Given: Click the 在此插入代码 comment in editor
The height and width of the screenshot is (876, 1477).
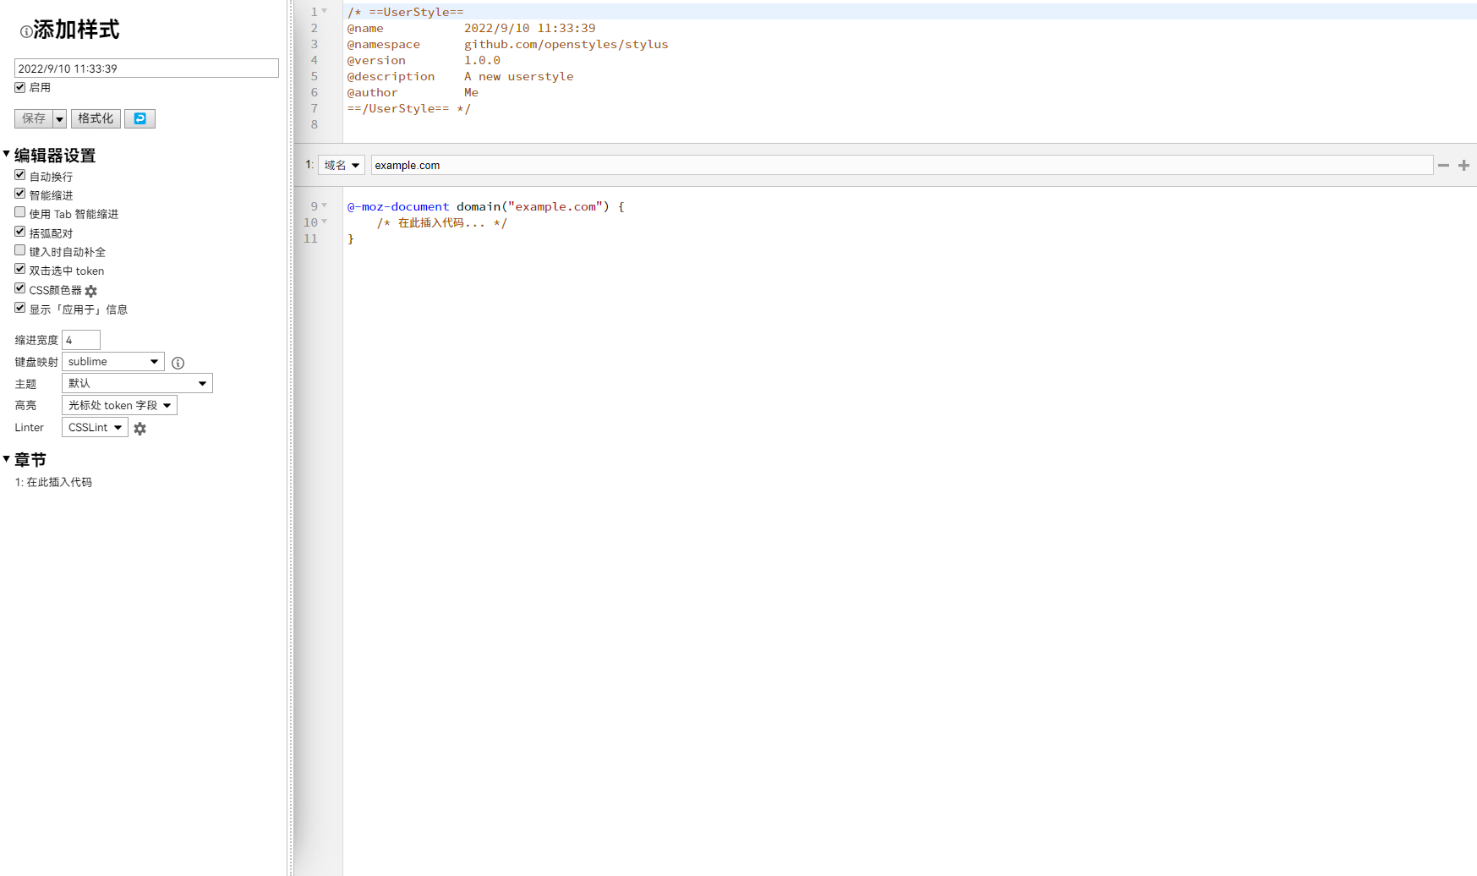Looking at the screenshot, I should click(x=442, y=223).
